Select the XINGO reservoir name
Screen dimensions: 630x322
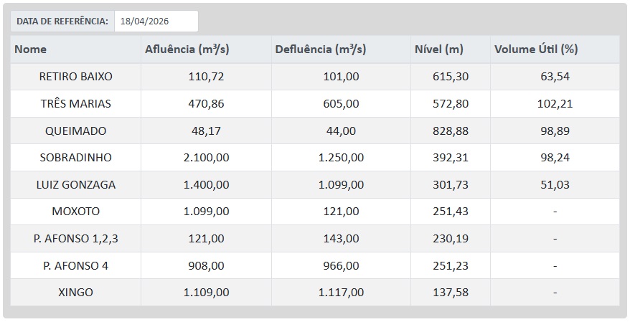(76, 293)
